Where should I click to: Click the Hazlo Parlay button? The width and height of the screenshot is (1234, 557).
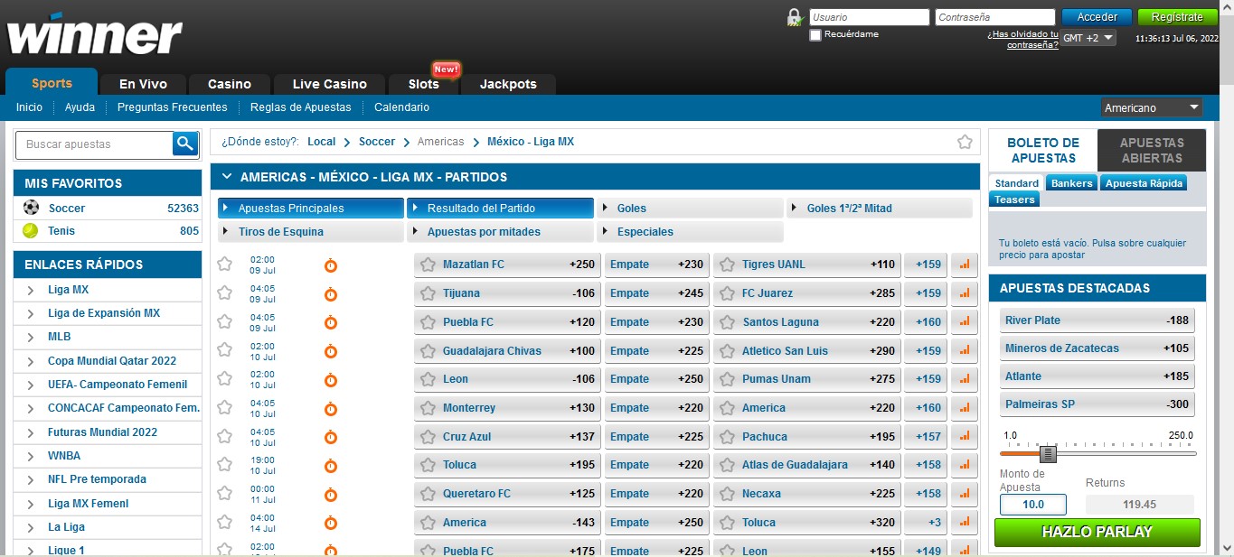pos(1097,532)
